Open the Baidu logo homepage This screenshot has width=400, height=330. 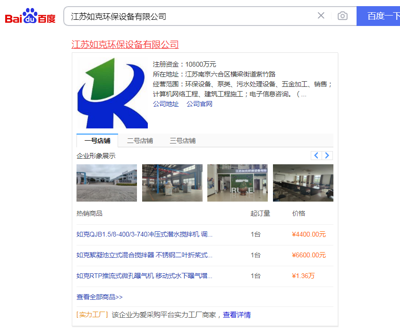point(30,16)
